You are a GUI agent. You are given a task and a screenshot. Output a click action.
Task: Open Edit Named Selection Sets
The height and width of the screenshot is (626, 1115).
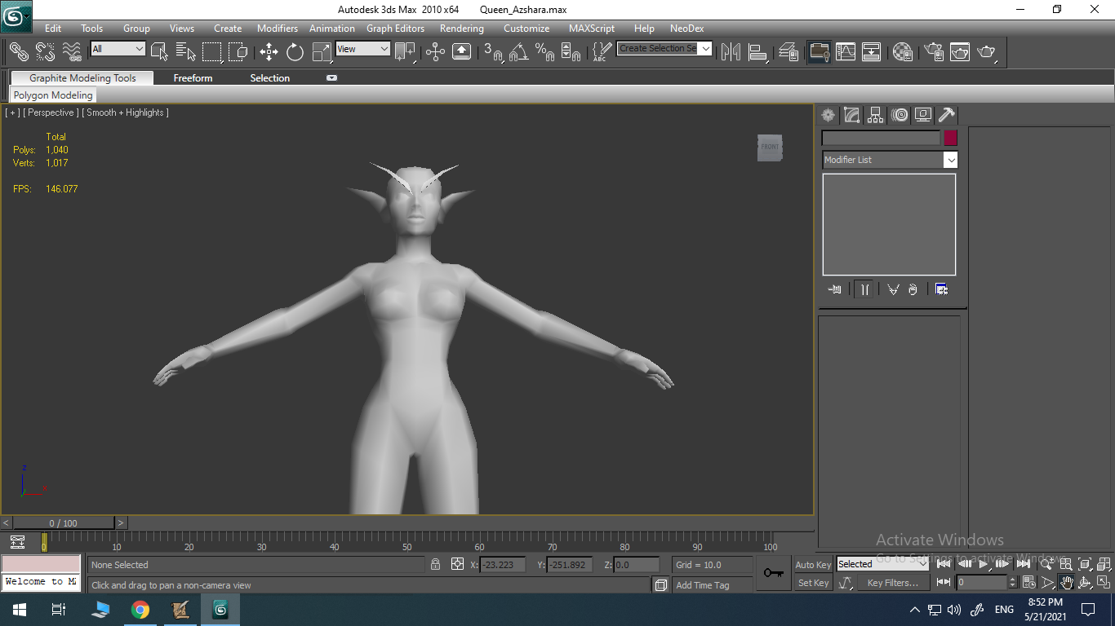[602, 52]
